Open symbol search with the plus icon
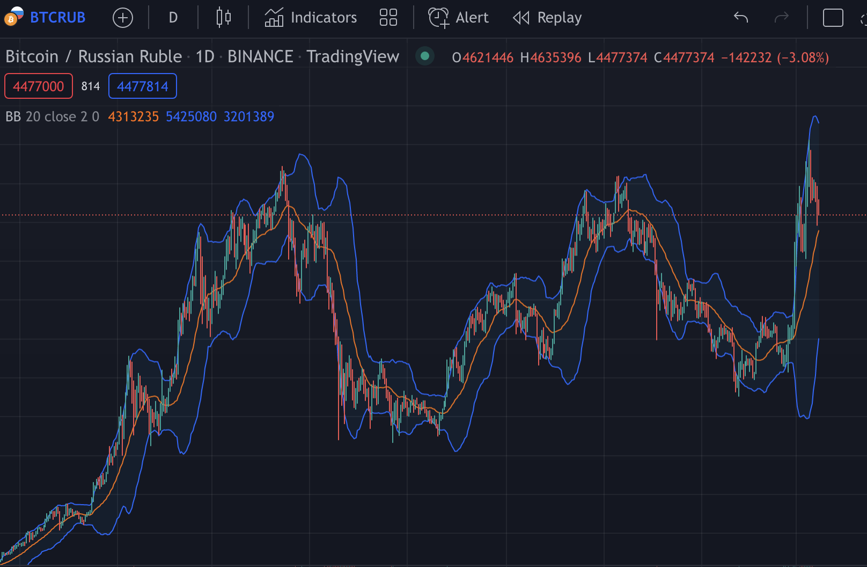Screen dimensions: 867x567 pos(123,17)
